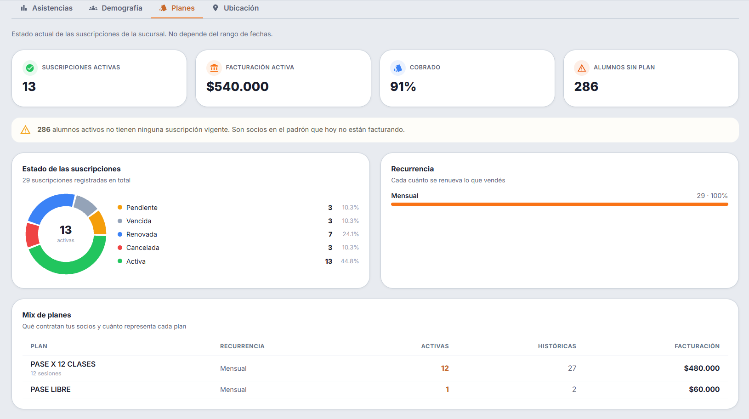
Task: Select the PASE X 12 CLASES plan row
Action: click(x=375, y=368)
